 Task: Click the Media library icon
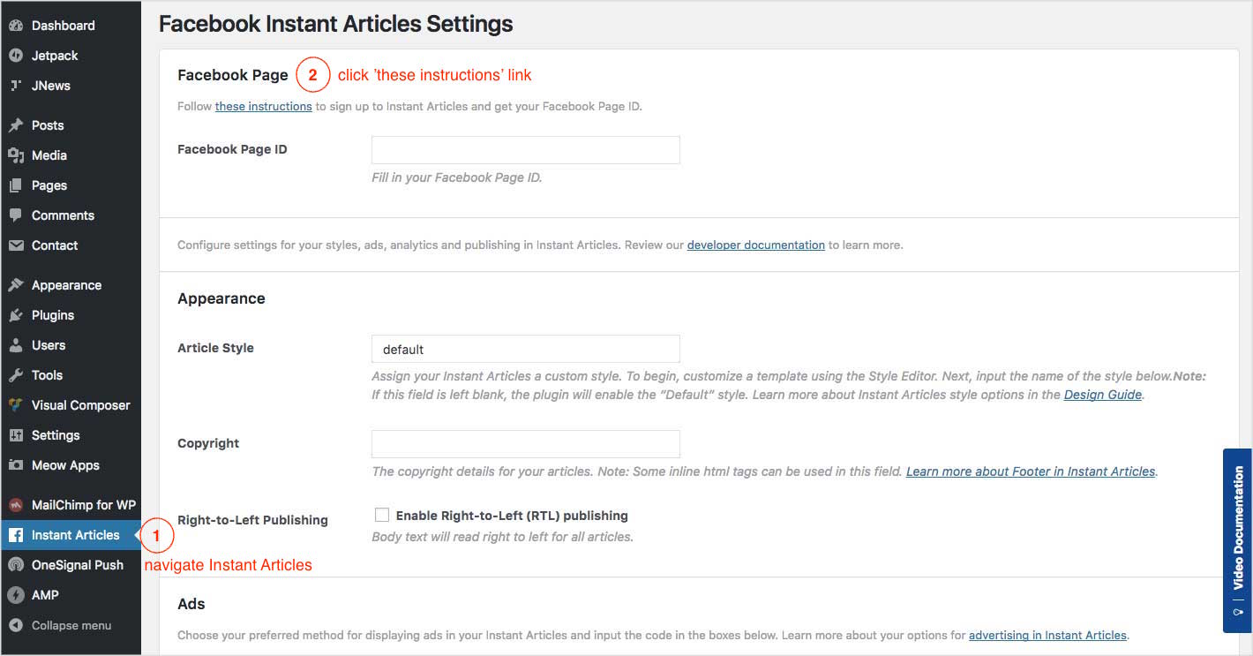coord(15,155)
